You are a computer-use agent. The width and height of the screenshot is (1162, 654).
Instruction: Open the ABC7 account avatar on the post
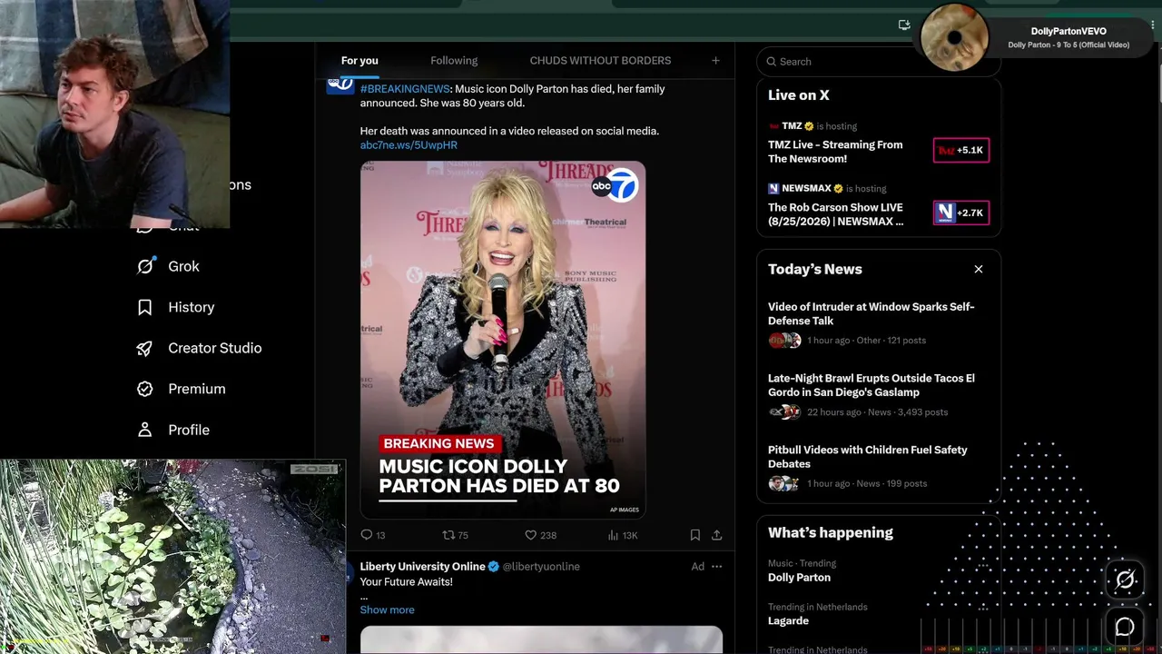340,85
